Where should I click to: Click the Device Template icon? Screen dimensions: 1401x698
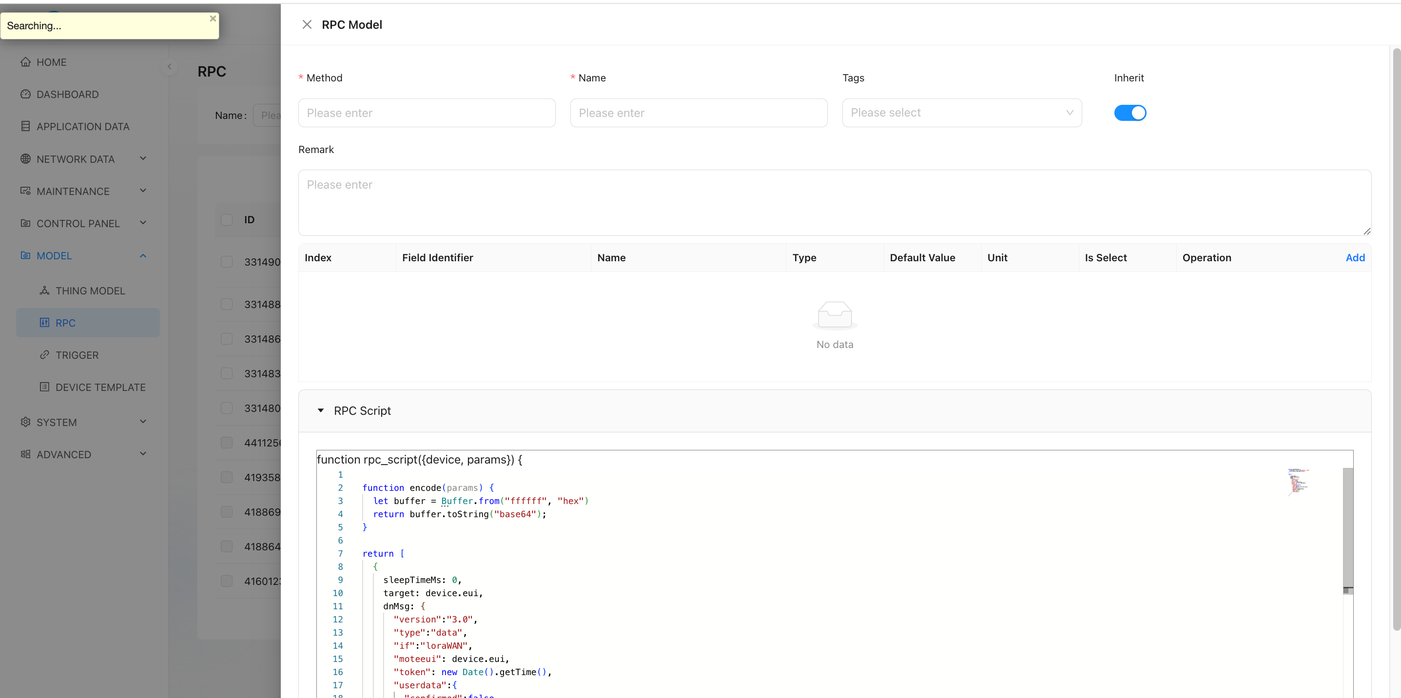coord(44,387)
